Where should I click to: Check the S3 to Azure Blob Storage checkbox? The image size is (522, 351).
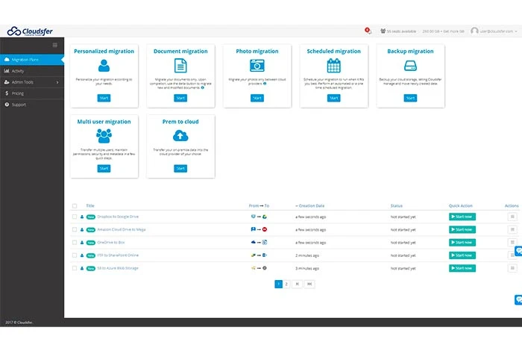tap(75, 268)
